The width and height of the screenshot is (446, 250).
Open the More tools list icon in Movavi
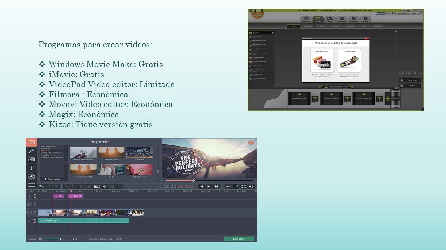(x=31, y=185)
